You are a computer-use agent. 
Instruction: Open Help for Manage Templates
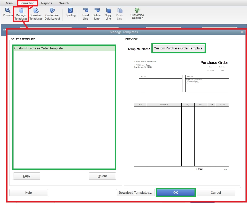coord(28,193)
